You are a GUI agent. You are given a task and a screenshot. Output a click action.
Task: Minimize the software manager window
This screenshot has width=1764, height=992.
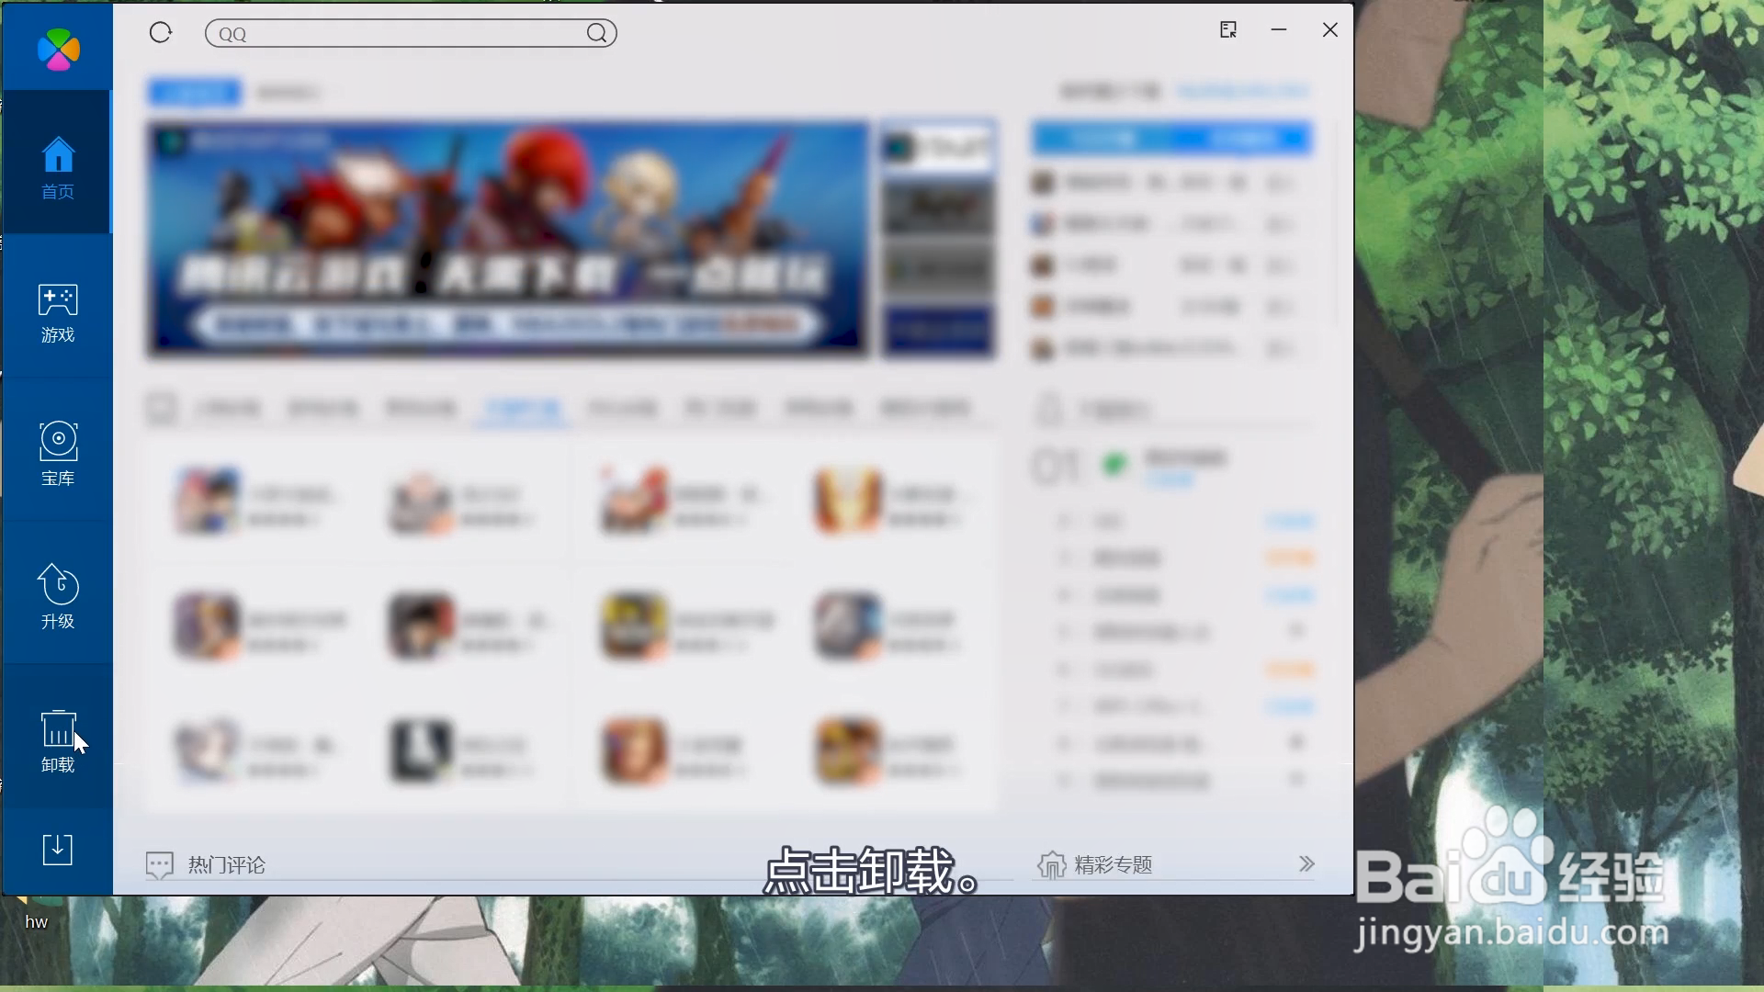(x=1279, y=30)
